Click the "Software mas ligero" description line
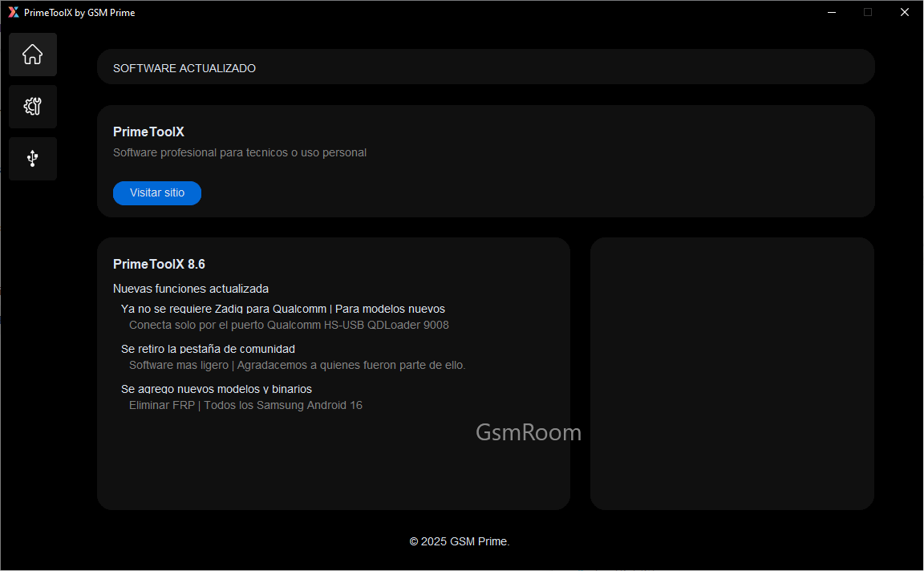924x571 pixels. coord(297,365)
